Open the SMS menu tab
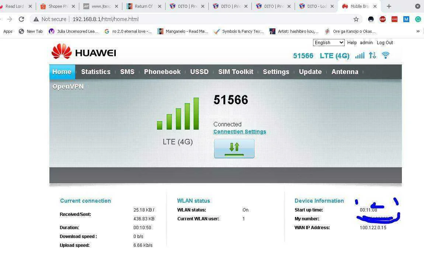 coord(127,71)
